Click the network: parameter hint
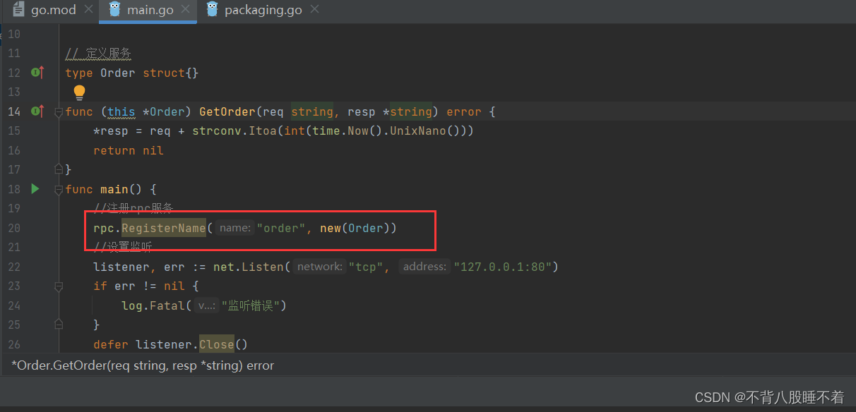The height and width of the screenshot is (412, 856). coord(320,267)
